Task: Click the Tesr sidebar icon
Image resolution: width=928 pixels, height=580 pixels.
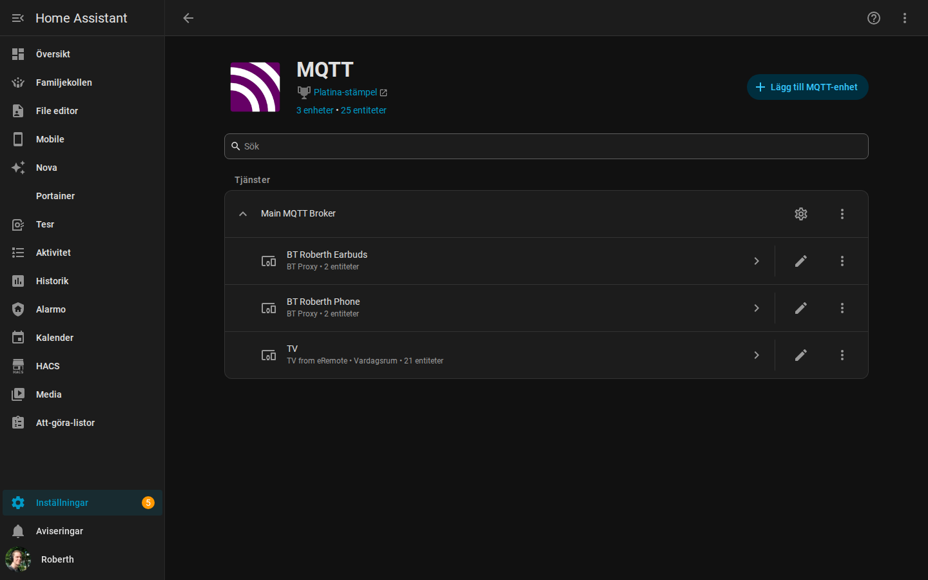Action: [18, 224]
